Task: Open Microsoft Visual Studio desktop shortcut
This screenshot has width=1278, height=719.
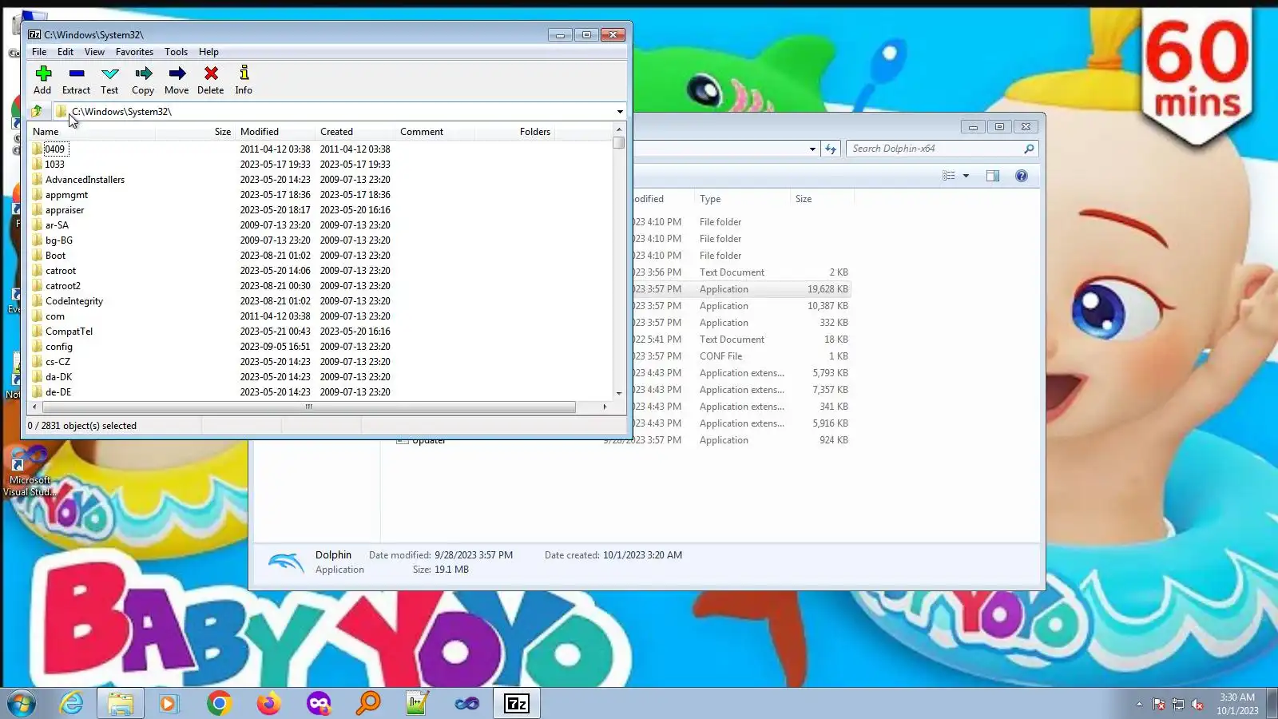Action: click(x=30, y=472)
